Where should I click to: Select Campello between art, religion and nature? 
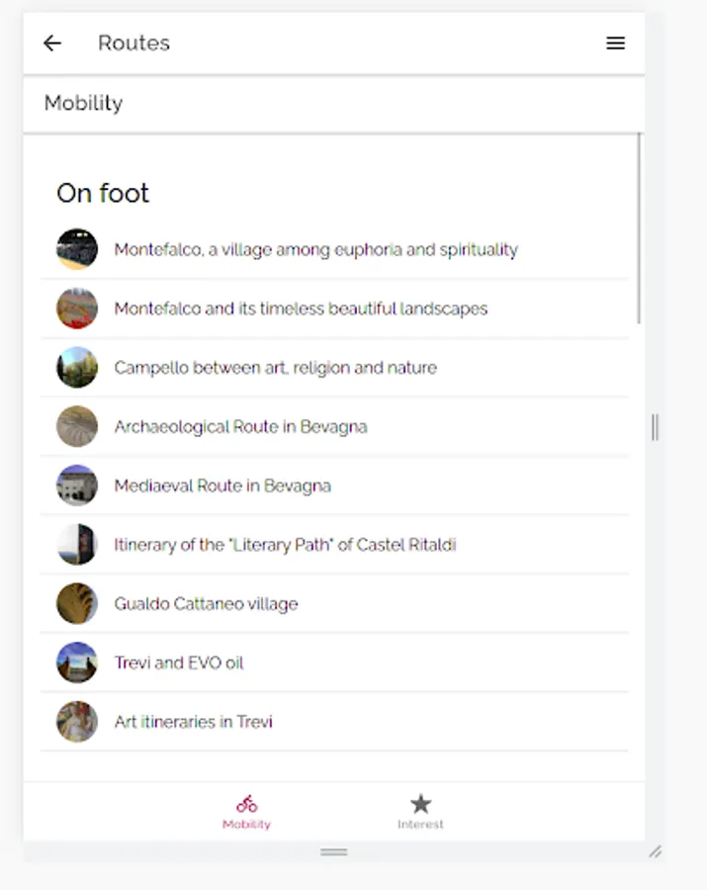[275, 368]
